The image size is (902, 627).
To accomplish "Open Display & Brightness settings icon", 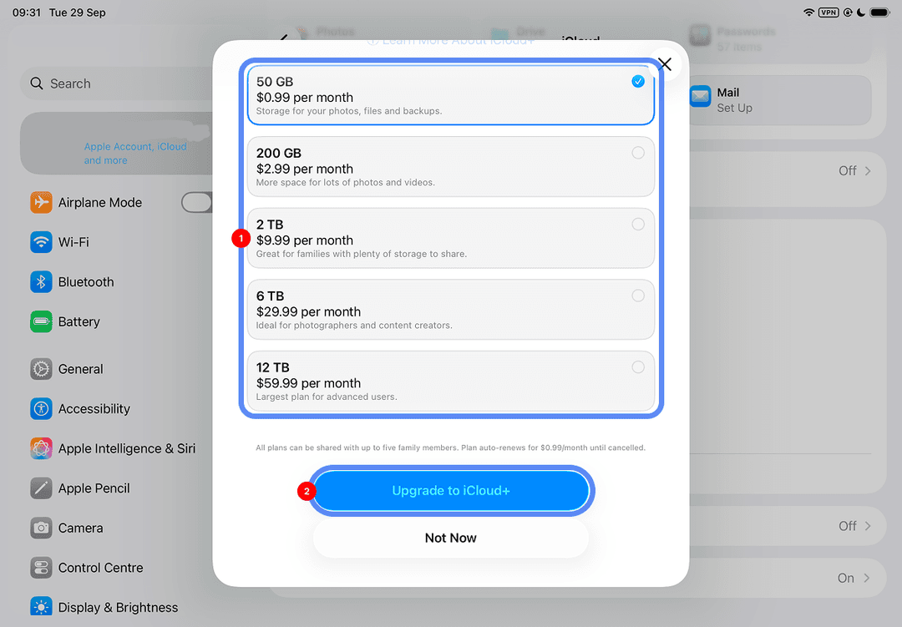I will pyautogui.click(x=41, y=607).
